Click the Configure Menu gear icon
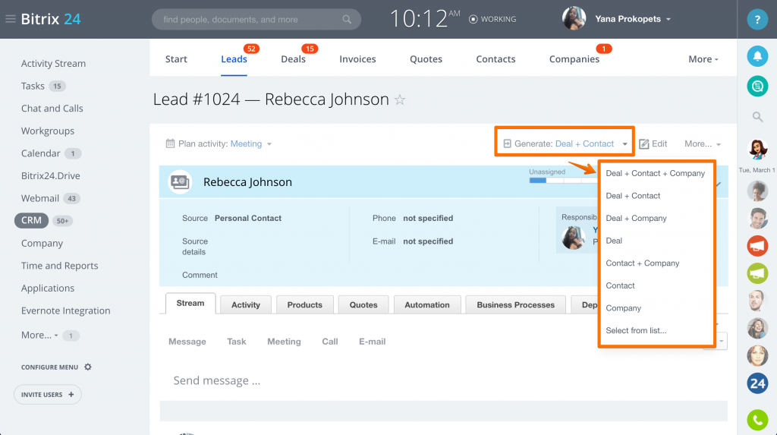Image resolution: width=777 pixels, height=435 pixels. click(x=88, y=367)
